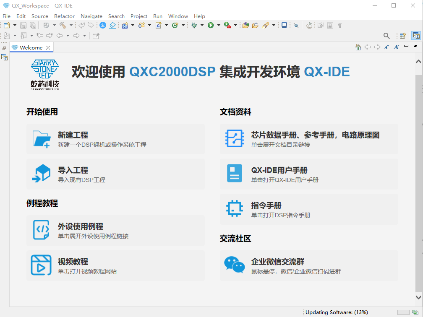
Task: Open the Project menu
Action: click(139, 16)
